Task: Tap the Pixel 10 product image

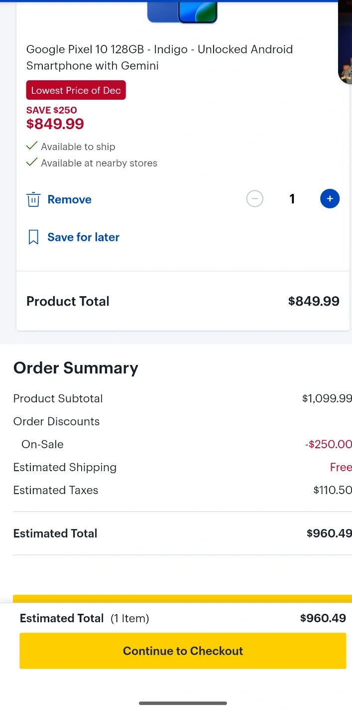Action: (182, 12)
